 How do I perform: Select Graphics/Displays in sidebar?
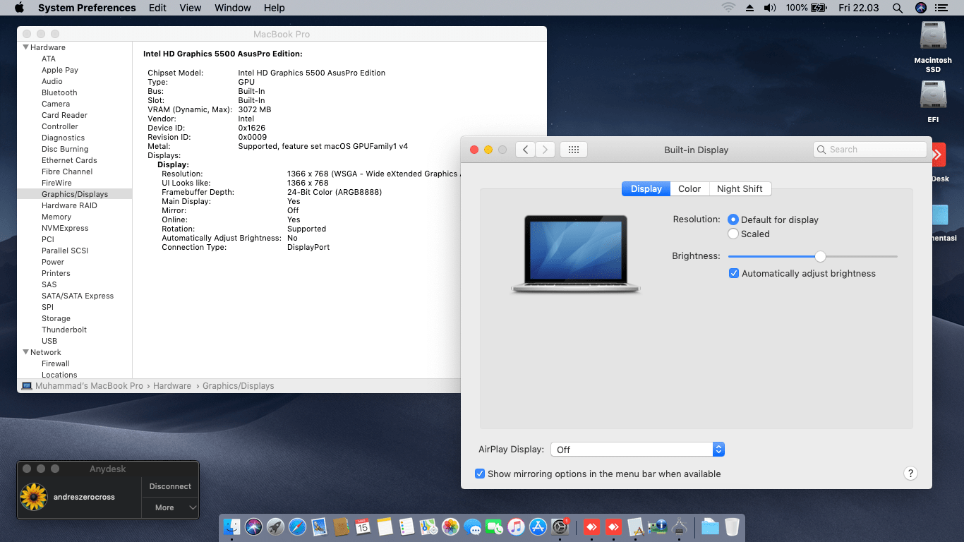tap(75, 194)
